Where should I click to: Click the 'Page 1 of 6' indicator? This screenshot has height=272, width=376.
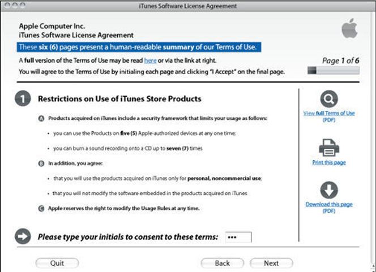click(x=340, y=61)
